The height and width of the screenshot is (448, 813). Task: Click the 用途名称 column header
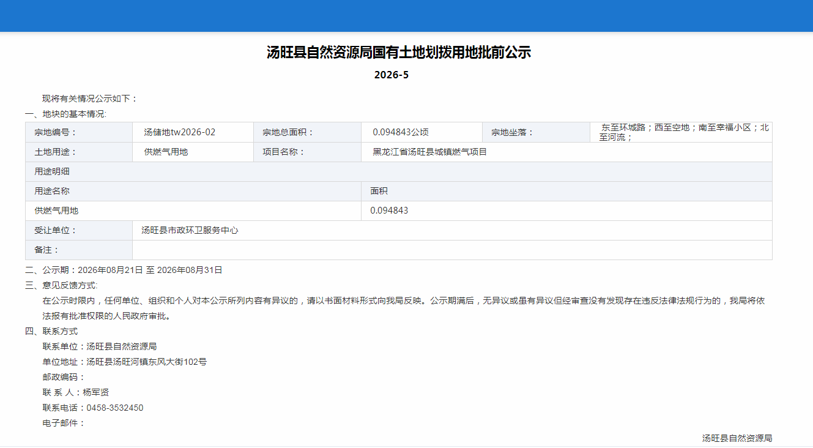point(193,191)
